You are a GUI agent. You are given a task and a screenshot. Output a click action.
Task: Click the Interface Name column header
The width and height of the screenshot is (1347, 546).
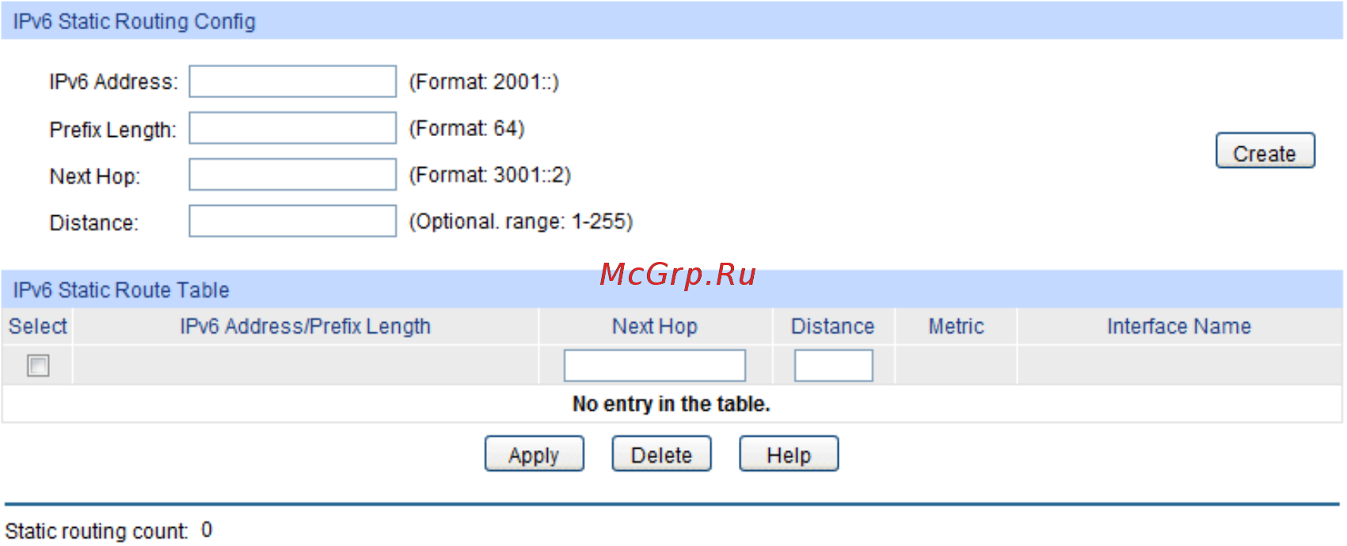tap(1179, 326)
